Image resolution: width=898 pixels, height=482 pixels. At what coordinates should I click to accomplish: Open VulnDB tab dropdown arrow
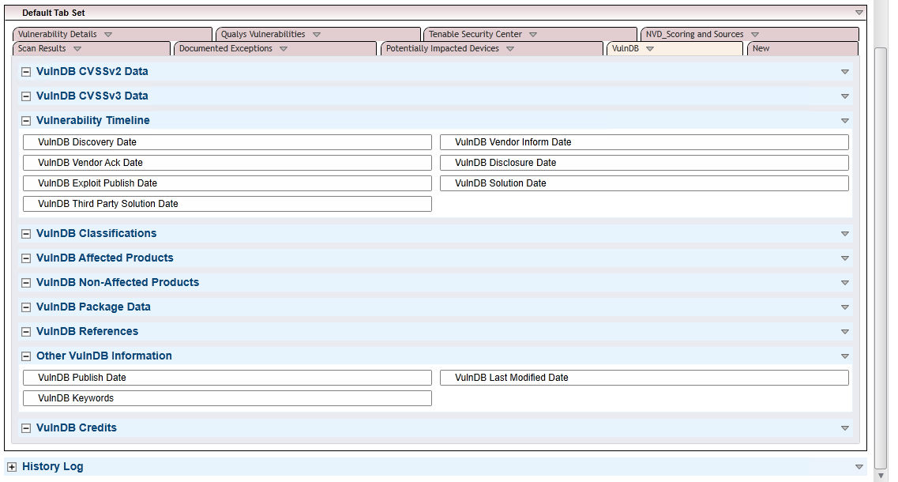(x=650, y=49)
